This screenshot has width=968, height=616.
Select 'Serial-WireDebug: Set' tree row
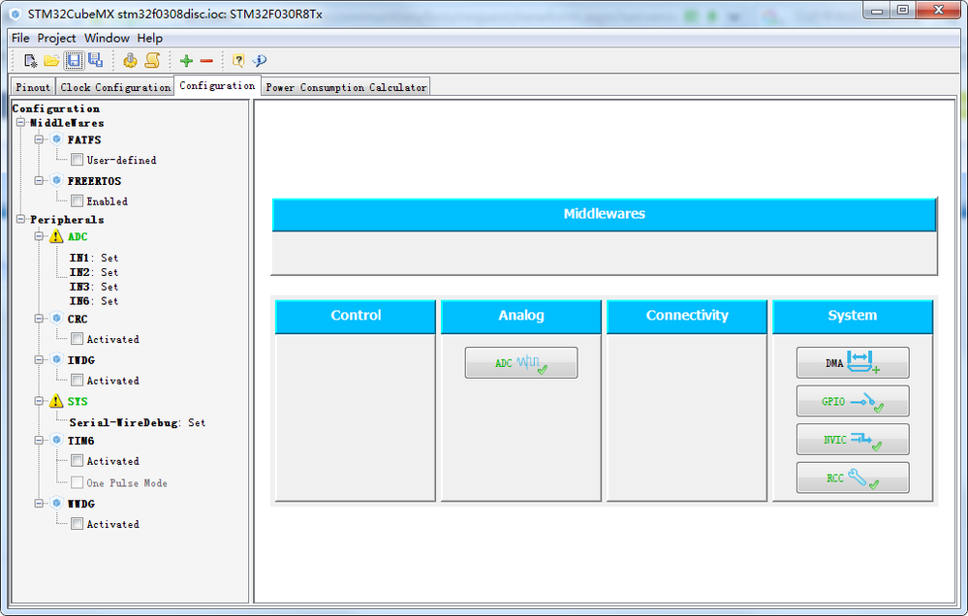pos(137,423)
